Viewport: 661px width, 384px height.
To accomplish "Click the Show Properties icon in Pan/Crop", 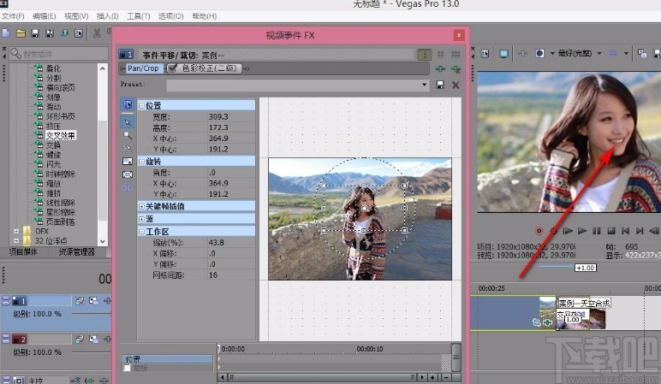I will (128, 105).
